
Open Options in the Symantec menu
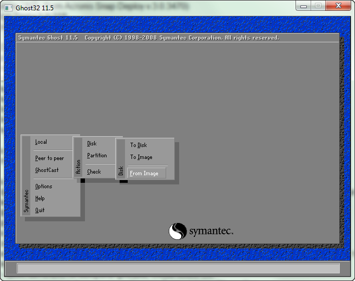pyautogui.click(x=43, y=187)
